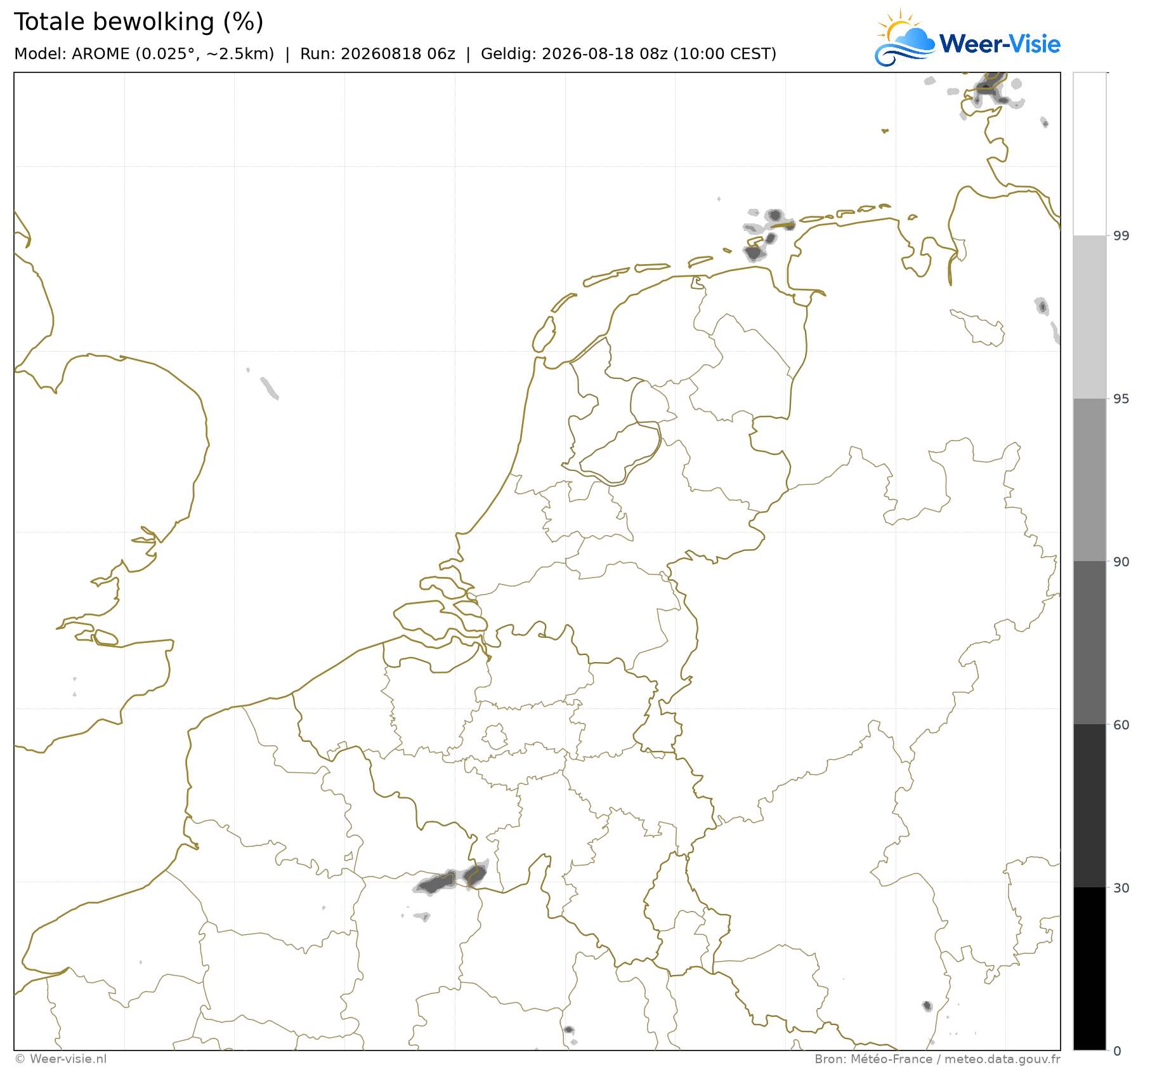Click the 'Totale bewolking (%)' title

point(139,22)
